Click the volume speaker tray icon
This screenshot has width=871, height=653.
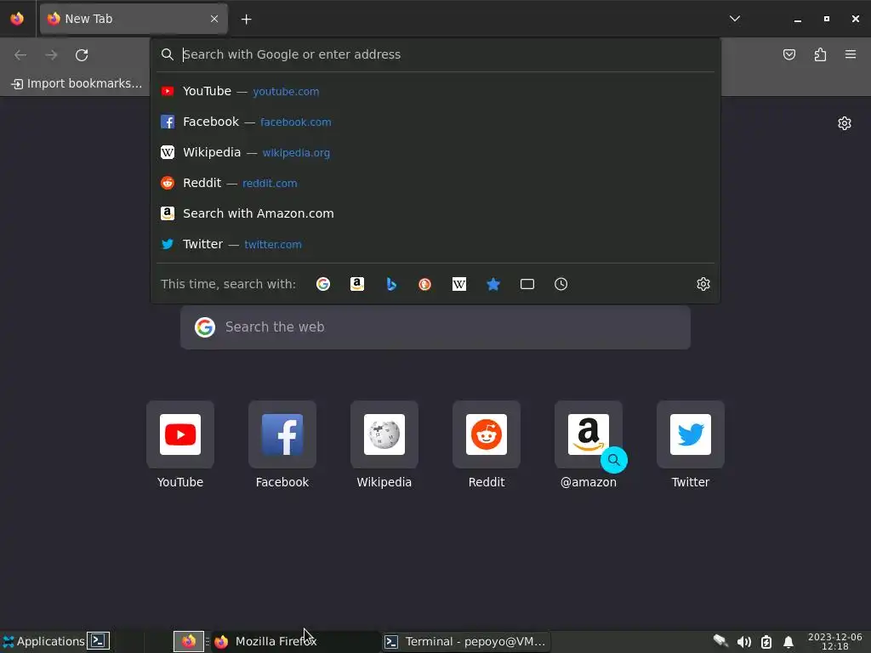click(743, 642)
